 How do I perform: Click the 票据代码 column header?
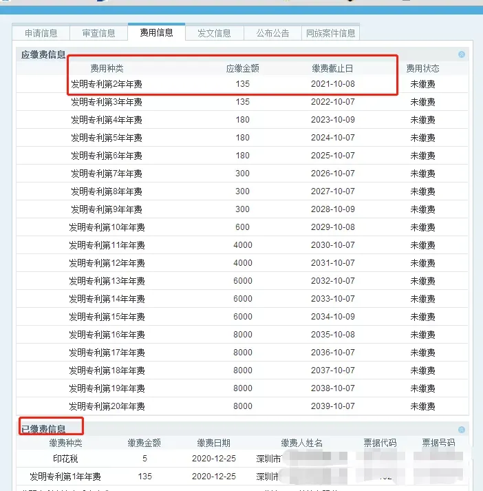380,443
